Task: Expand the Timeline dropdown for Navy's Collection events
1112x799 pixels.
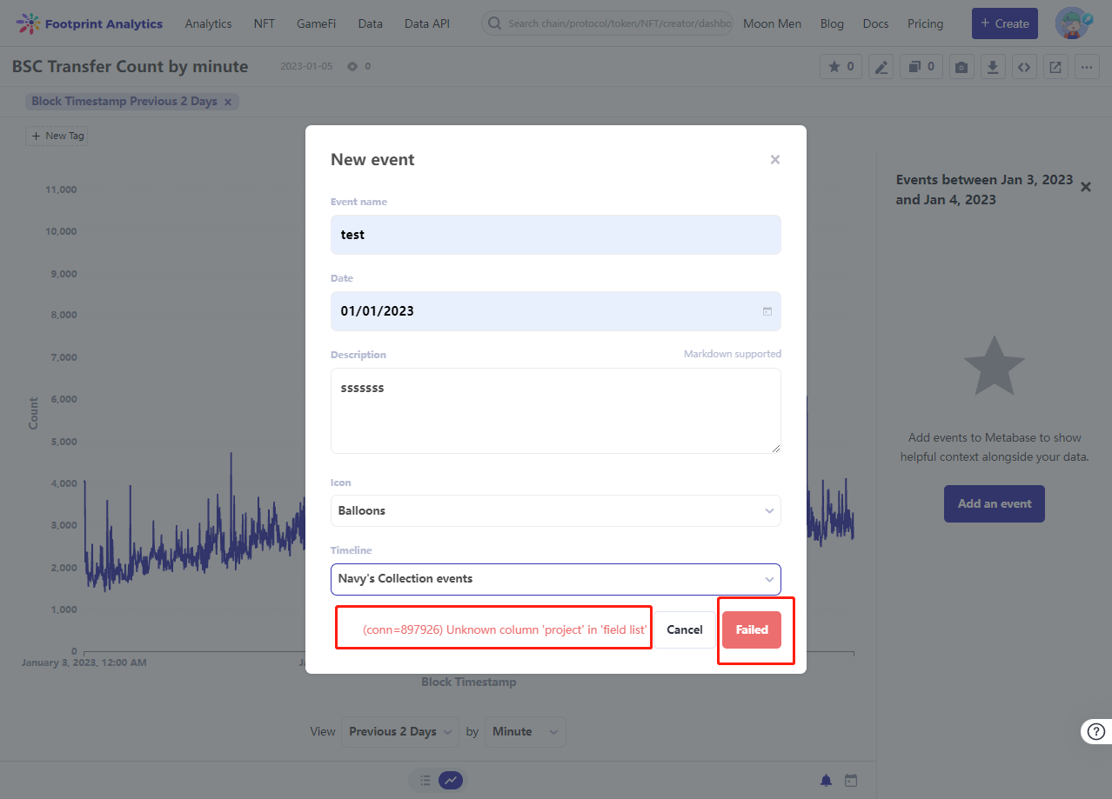Action: tap(555, 579)
